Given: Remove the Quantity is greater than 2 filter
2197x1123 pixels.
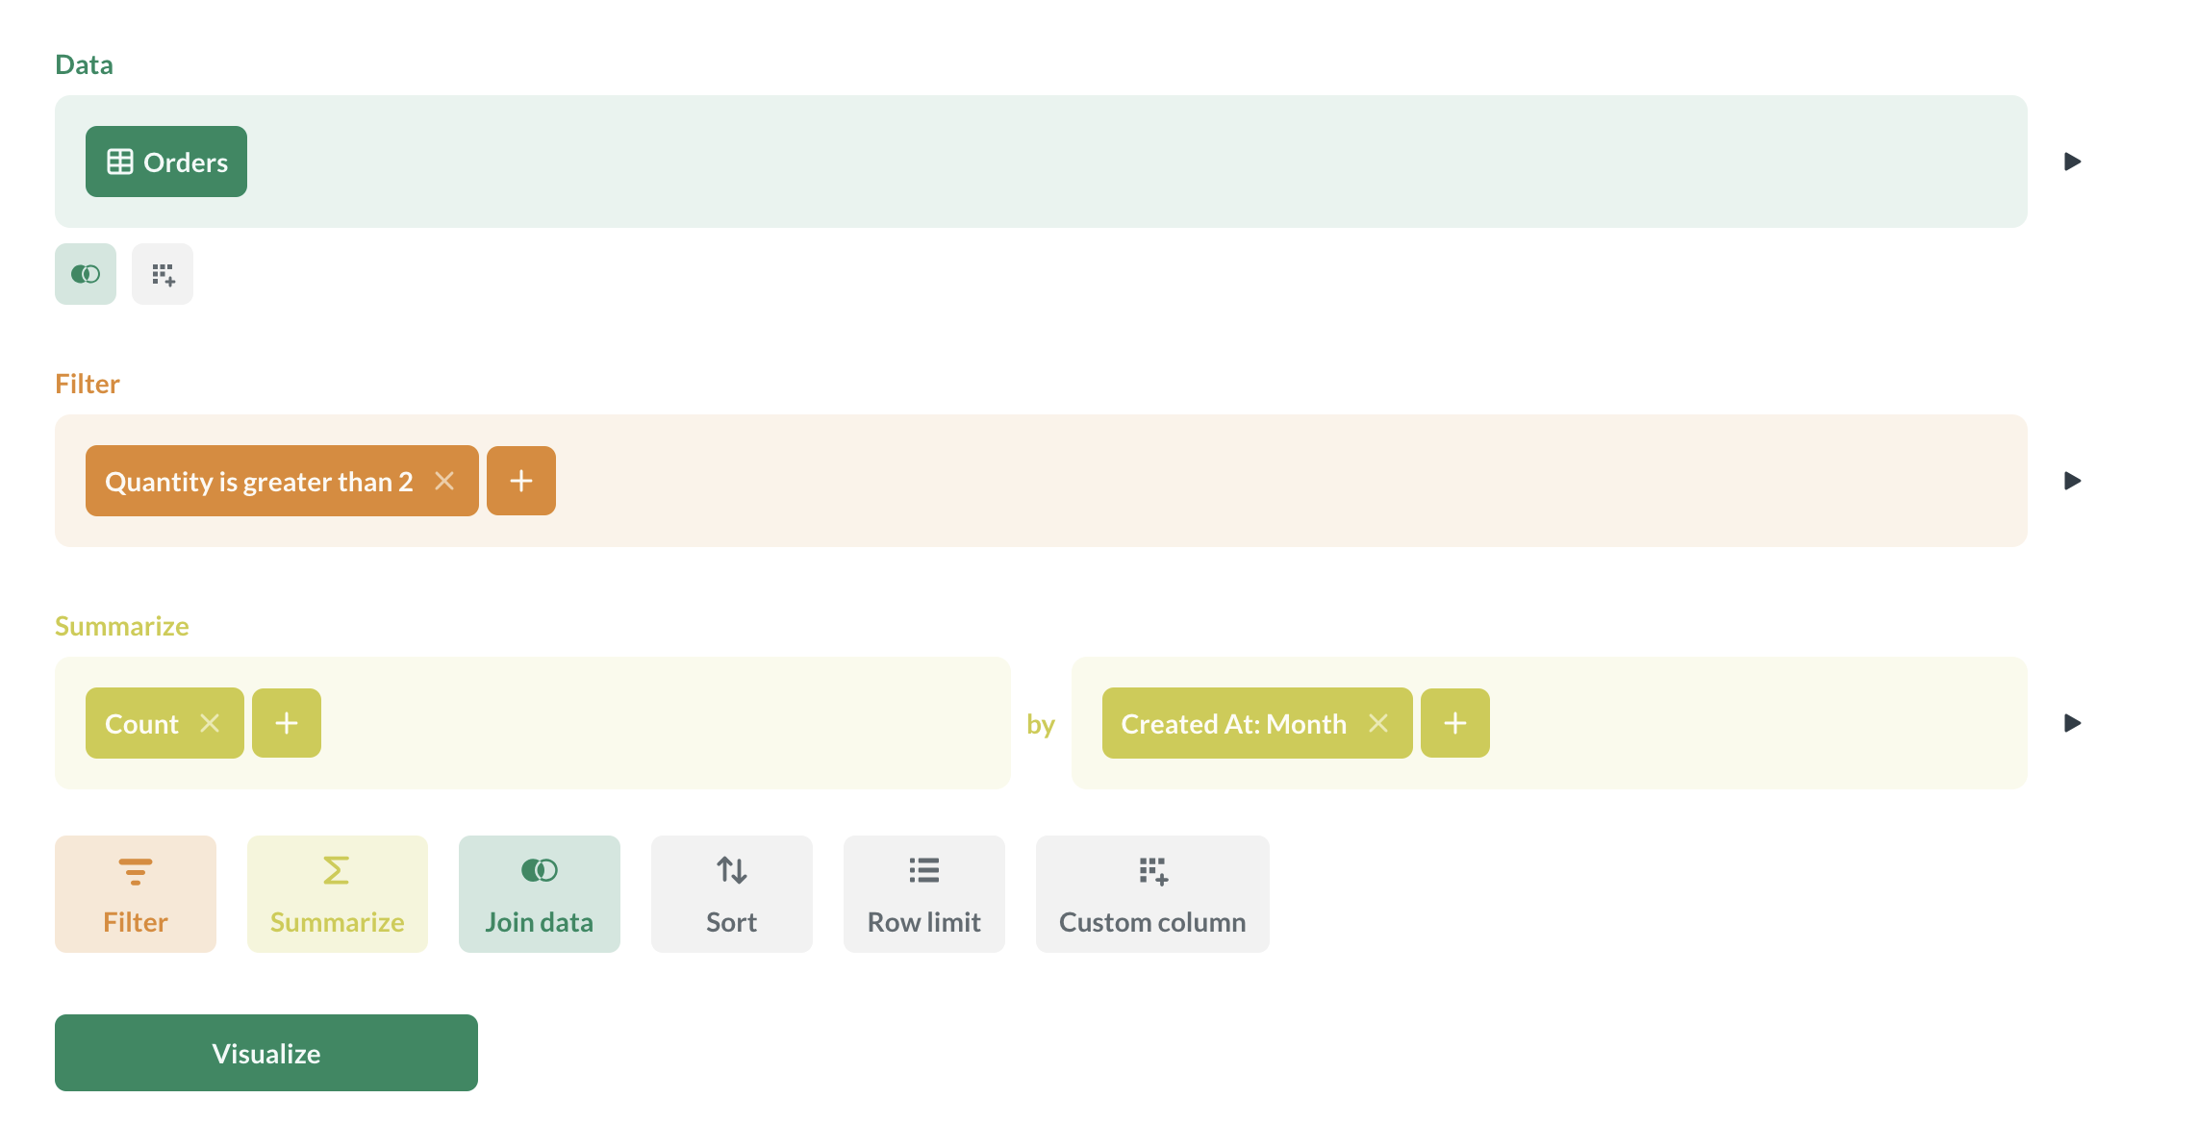Looking at the screenshot, I should coord(444,481).
